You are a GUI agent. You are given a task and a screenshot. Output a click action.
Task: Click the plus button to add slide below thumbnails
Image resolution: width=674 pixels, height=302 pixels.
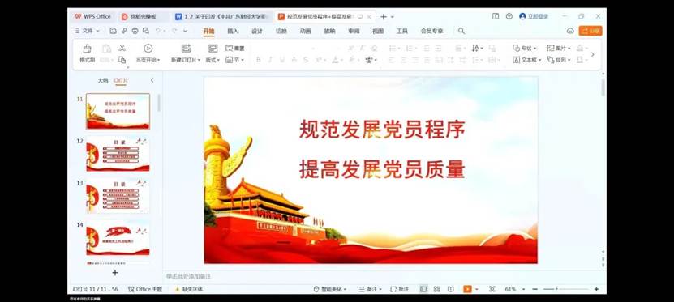[115, 272]
